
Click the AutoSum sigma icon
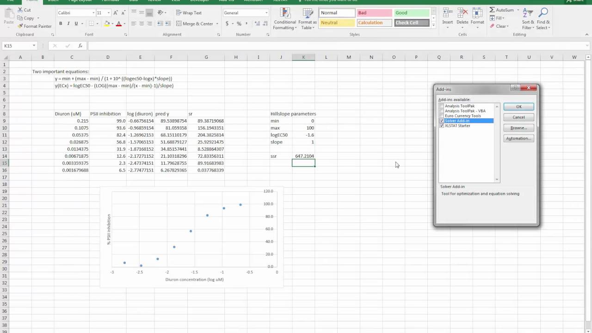pos(492,10)
